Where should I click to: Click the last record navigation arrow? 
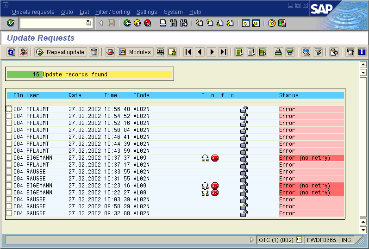pos(223,52)
